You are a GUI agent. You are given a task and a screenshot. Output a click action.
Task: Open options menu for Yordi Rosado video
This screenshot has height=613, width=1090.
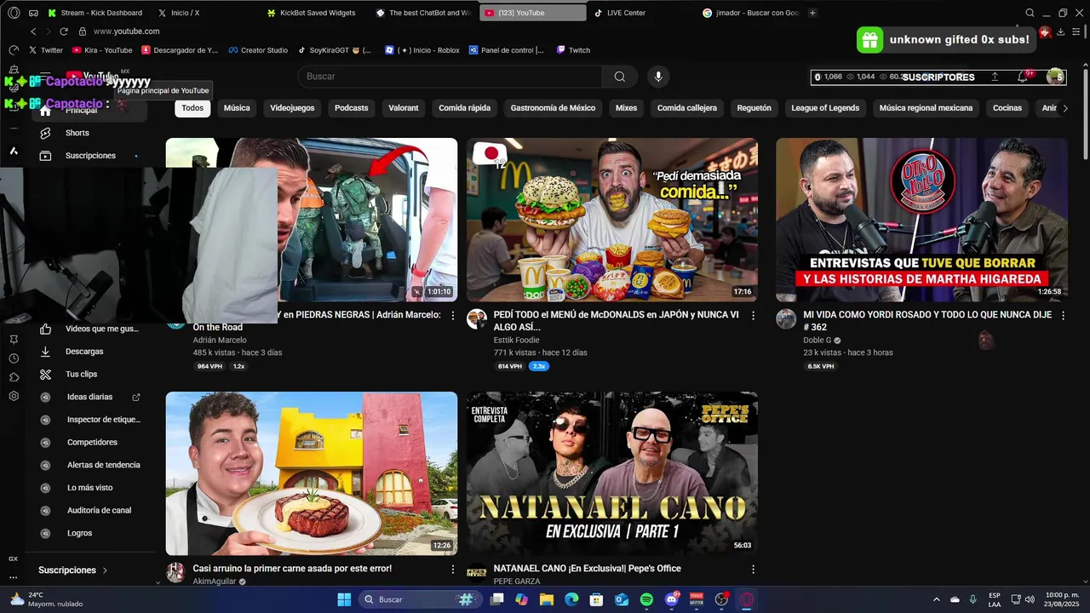(x=1062, y=315)
